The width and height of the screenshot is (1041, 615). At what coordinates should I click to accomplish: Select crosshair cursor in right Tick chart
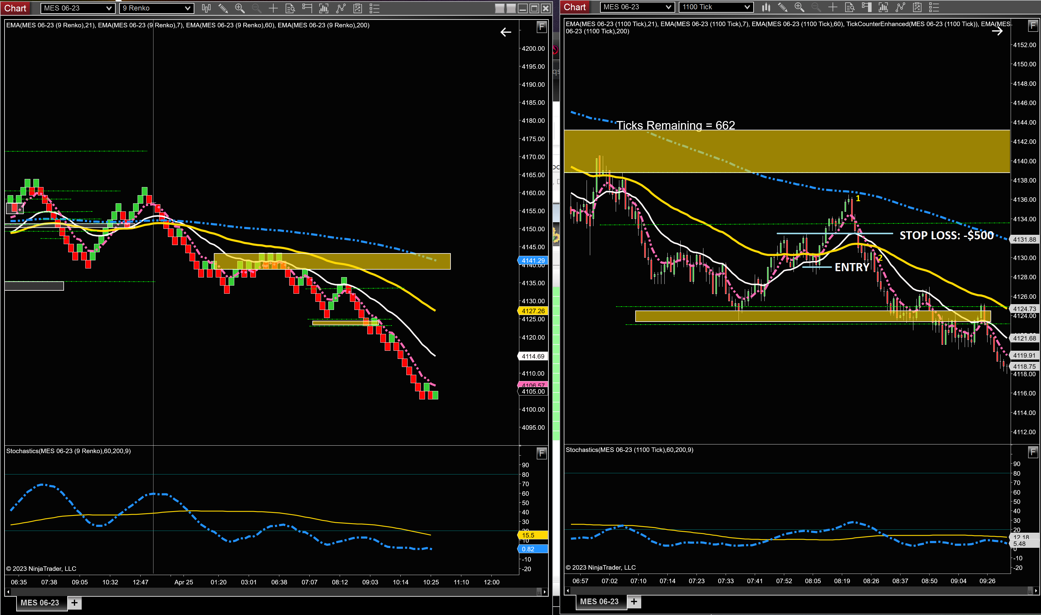coord(833,7)
